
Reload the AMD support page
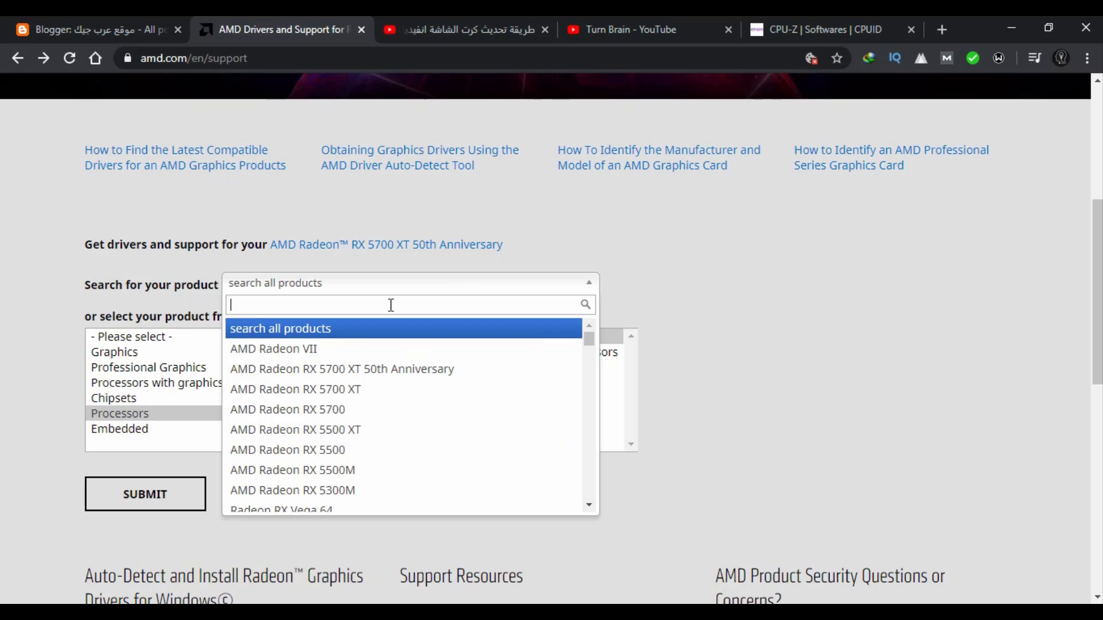pyautogui.click(x=70, y=58)
